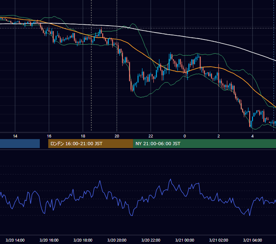Click the 3/21 02:00 label on oscillator axis

tap(219, 240)
